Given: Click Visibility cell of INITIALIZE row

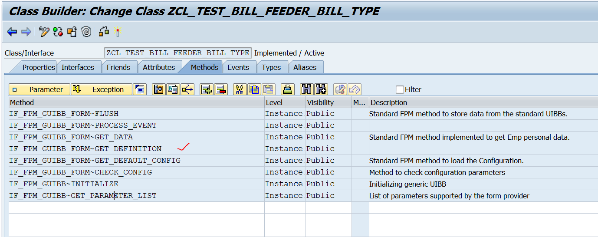Looking at the screenshot, I should pos(329,184).
